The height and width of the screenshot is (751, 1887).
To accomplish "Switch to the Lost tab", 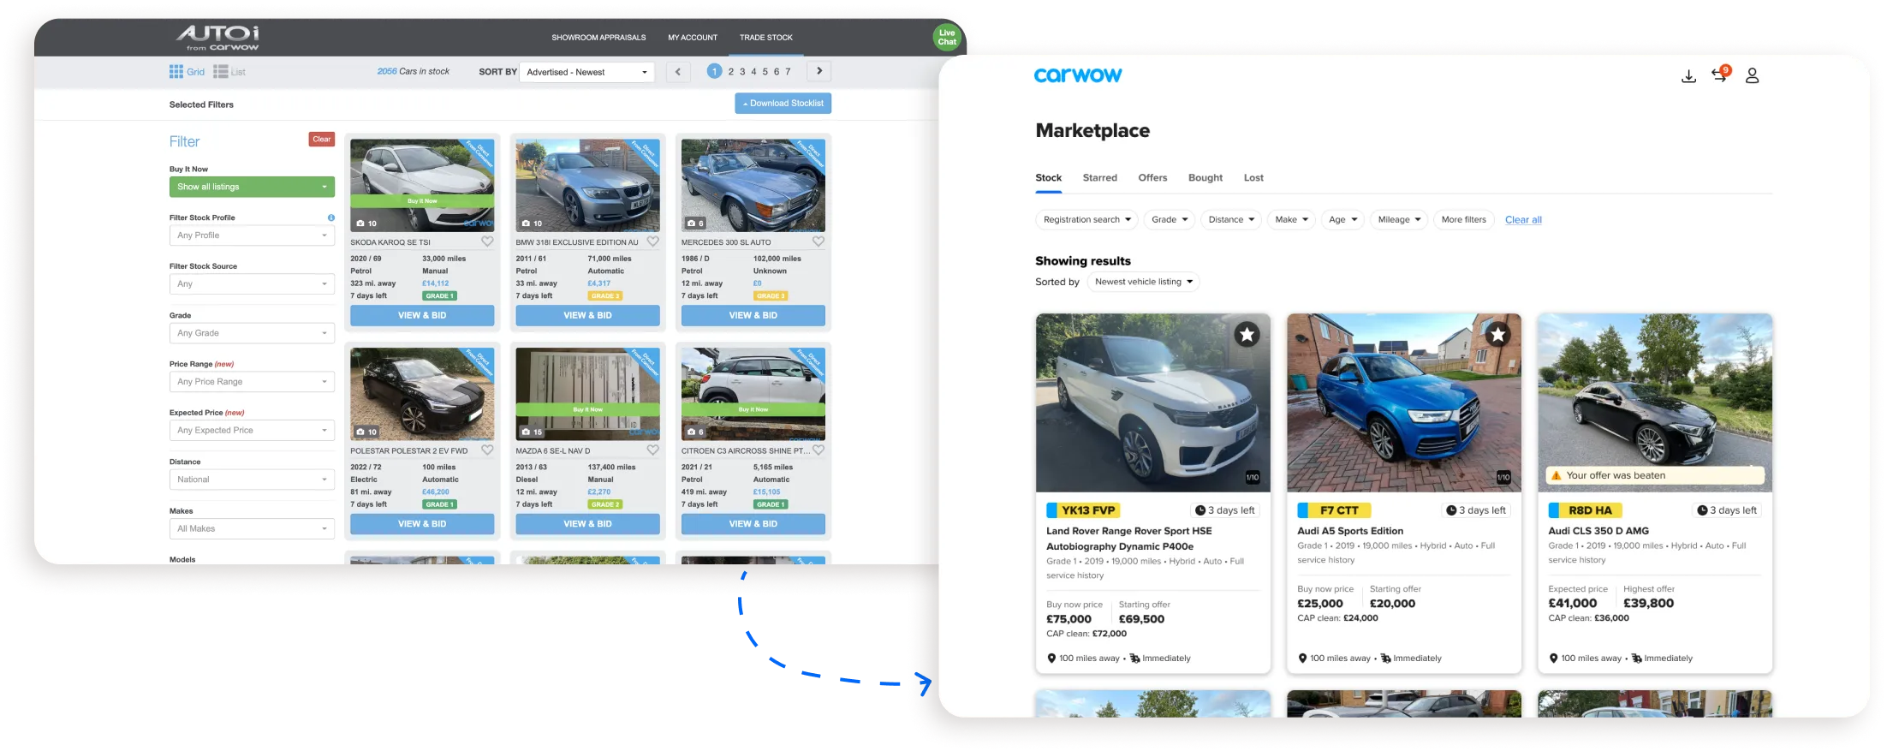I will click(x=1253, y=178).
